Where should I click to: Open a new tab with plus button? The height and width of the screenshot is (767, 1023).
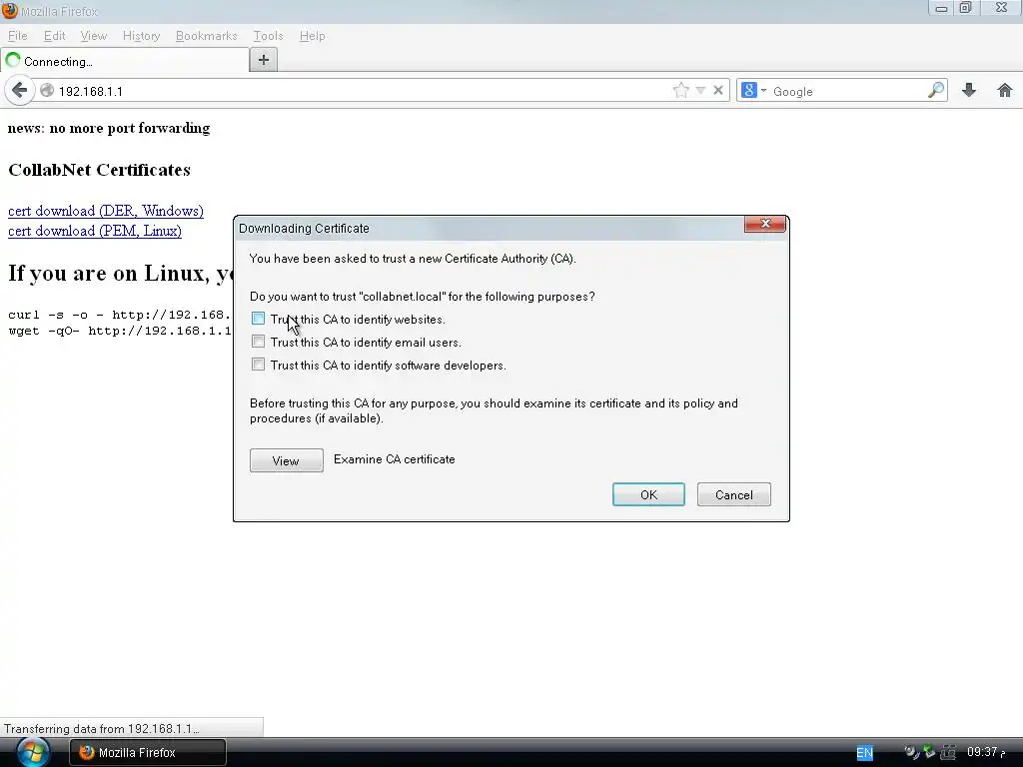click(264, 60)
